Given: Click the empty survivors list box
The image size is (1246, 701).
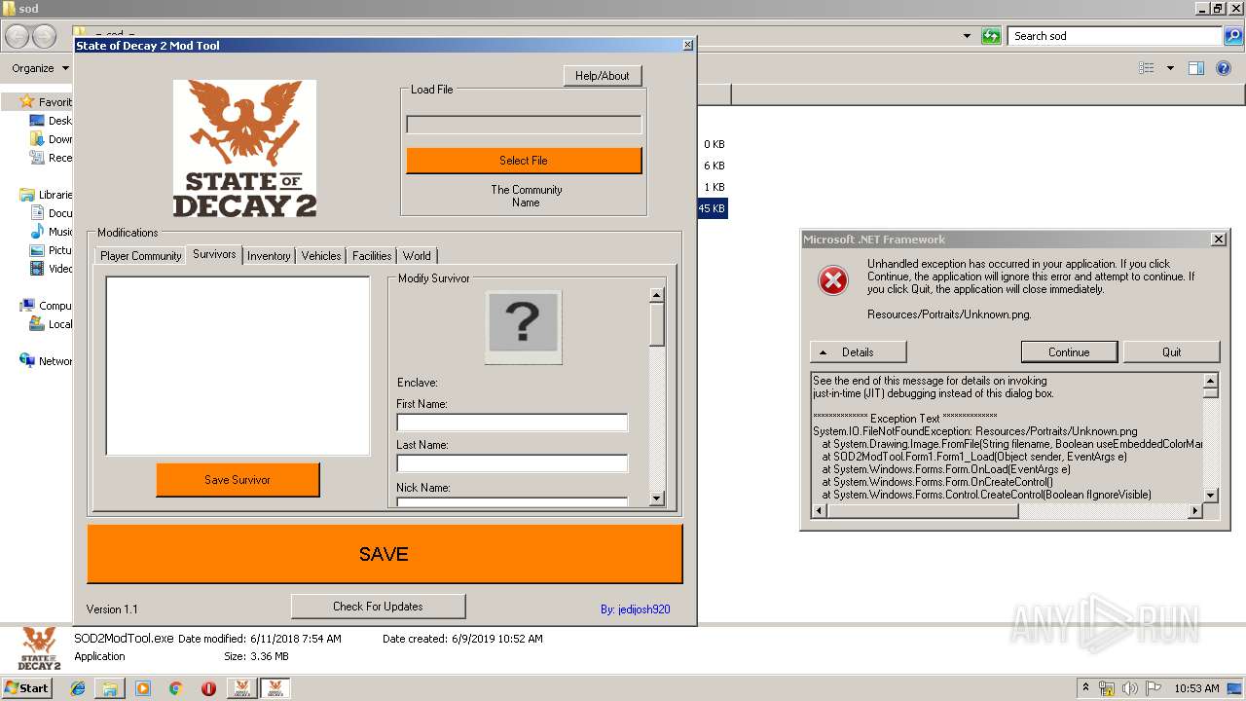Looking at the screenshot, I should pos(238,366).
